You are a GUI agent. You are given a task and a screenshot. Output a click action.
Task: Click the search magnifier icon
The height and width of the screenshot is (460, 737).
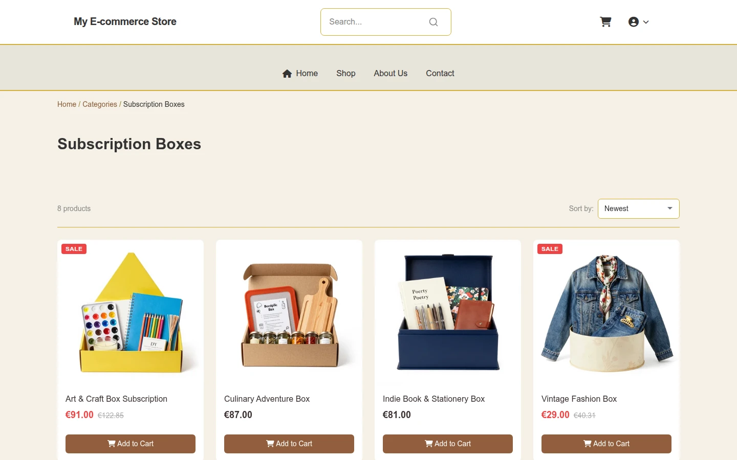(433, 22)
